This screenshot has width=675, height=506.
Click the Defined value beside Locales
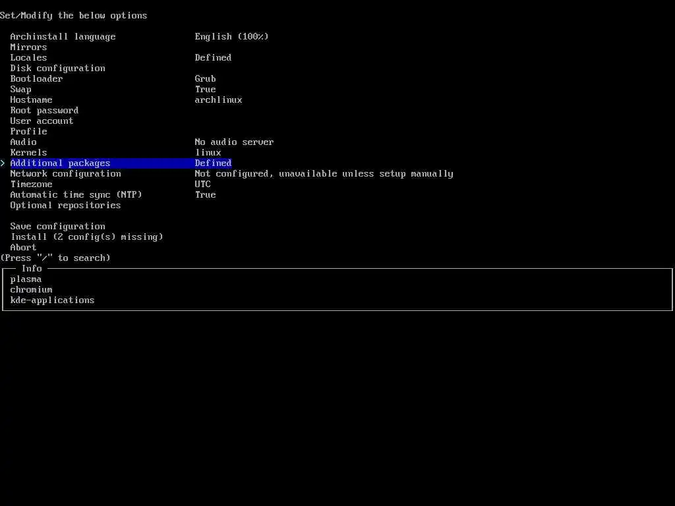213,58
